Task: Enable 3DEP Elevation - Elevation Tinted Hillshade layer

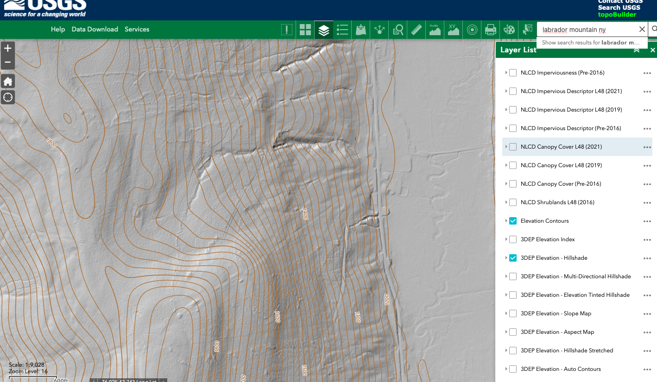Action: click(x=513, y=295)
